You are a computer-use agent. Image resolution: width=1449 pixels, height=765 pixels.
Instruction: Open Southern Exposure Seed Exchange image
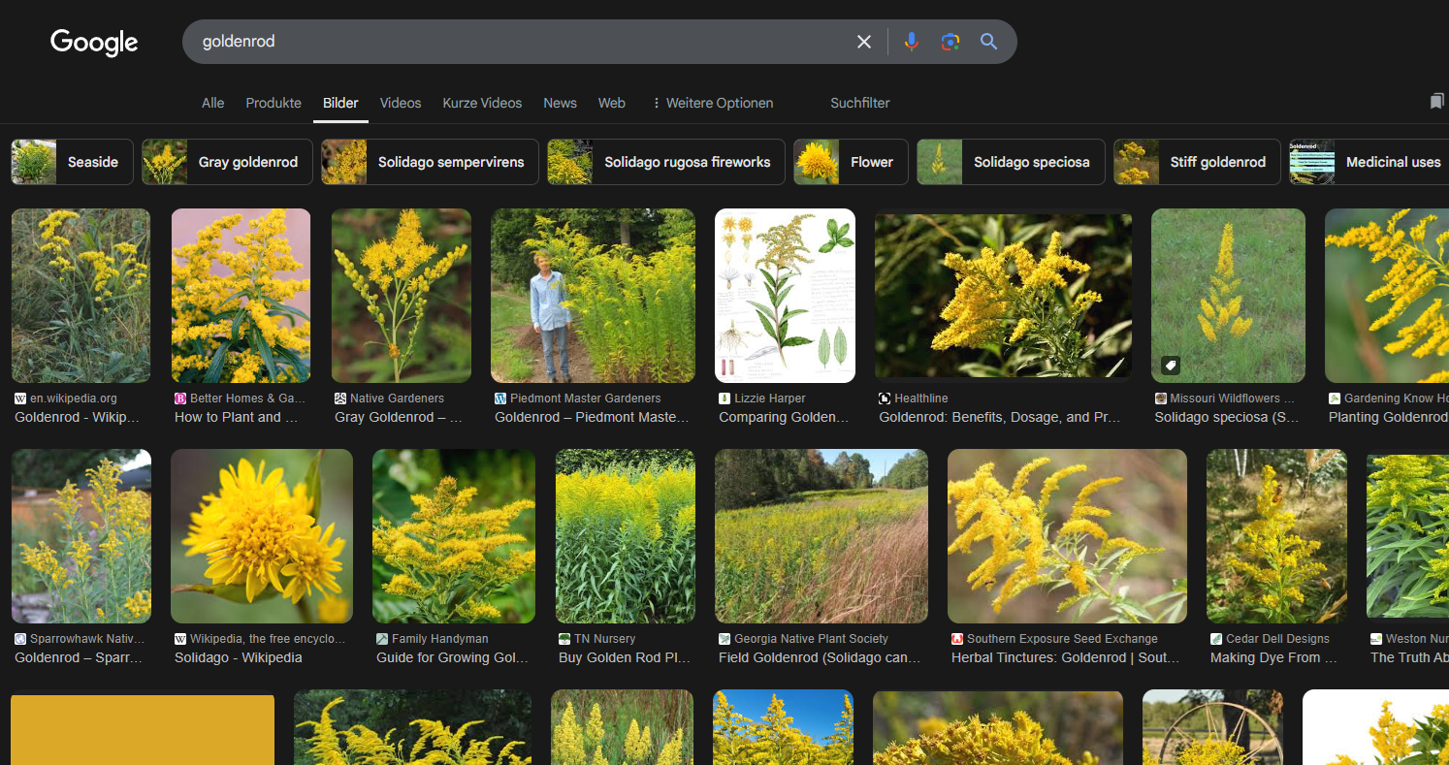[x=1067, y=536]
